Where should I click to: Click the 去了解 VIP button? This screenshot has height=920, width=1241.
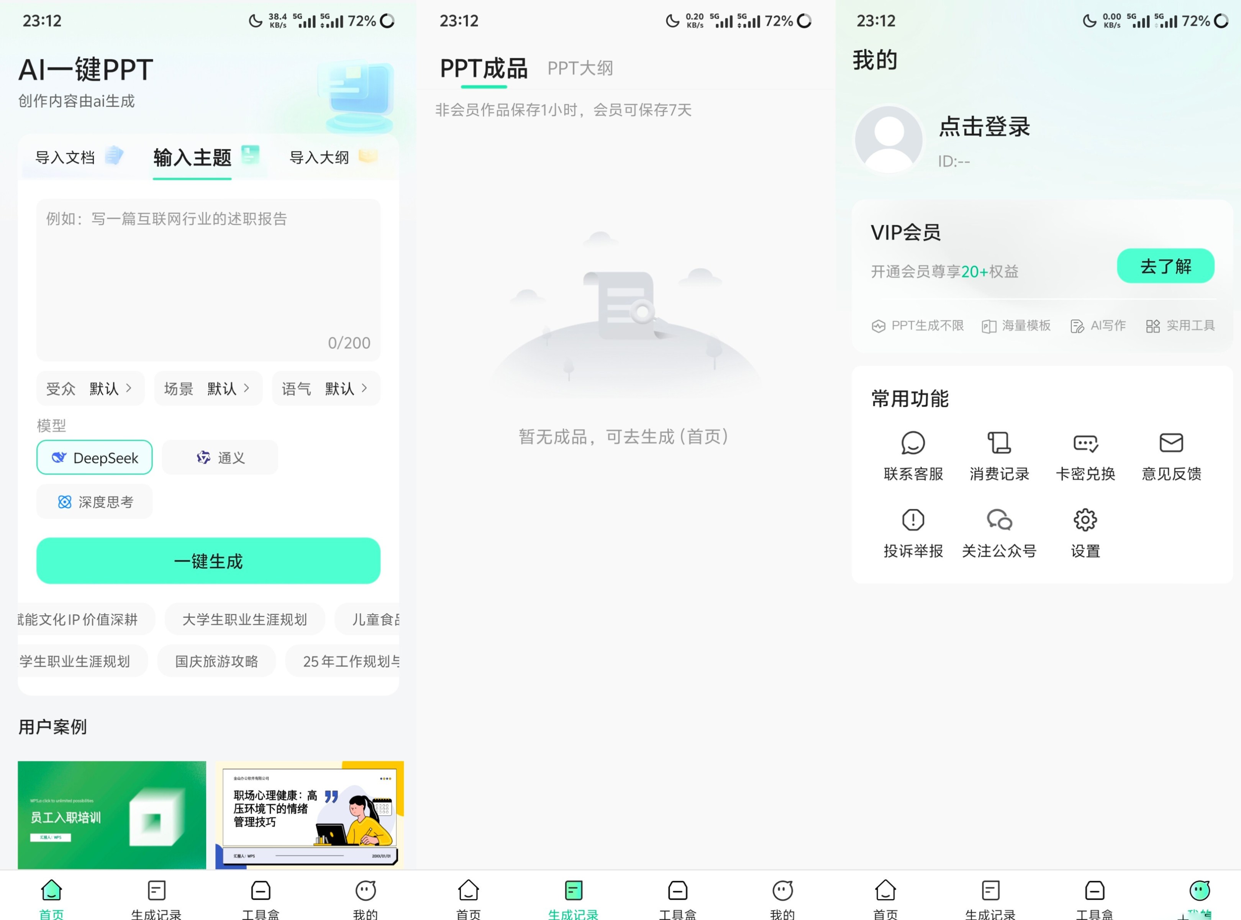[x=1165, y=266]
